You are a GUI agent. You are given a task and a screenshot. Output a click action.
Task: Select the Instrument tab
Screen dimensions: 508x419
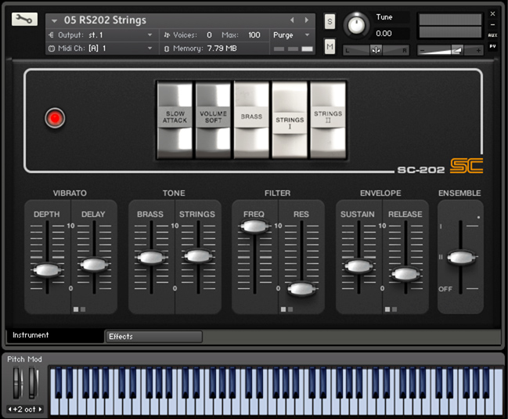click(55, 335)
